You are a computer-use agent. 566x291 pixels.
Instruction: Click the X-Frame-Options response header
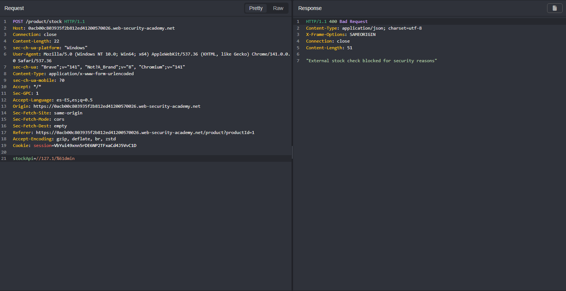(x=340, y=34)
